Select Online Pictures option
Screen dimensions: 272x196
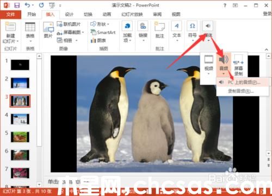69,24
